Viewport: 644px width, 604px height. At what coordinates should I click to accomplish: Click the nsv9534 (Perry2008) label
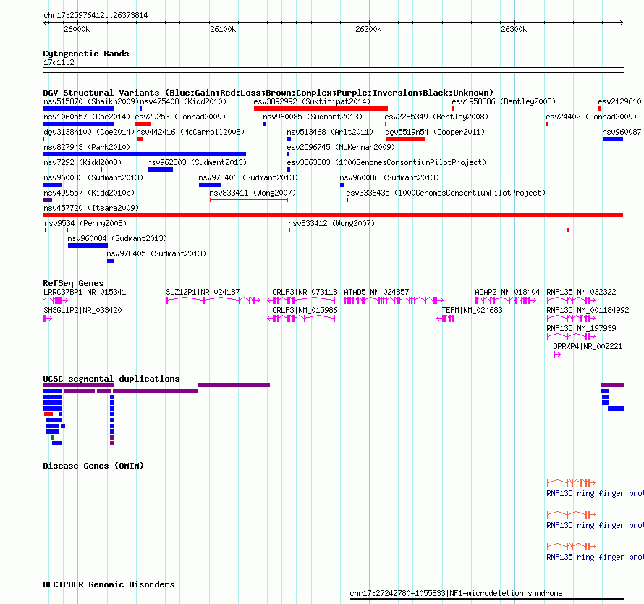[85, 223]
